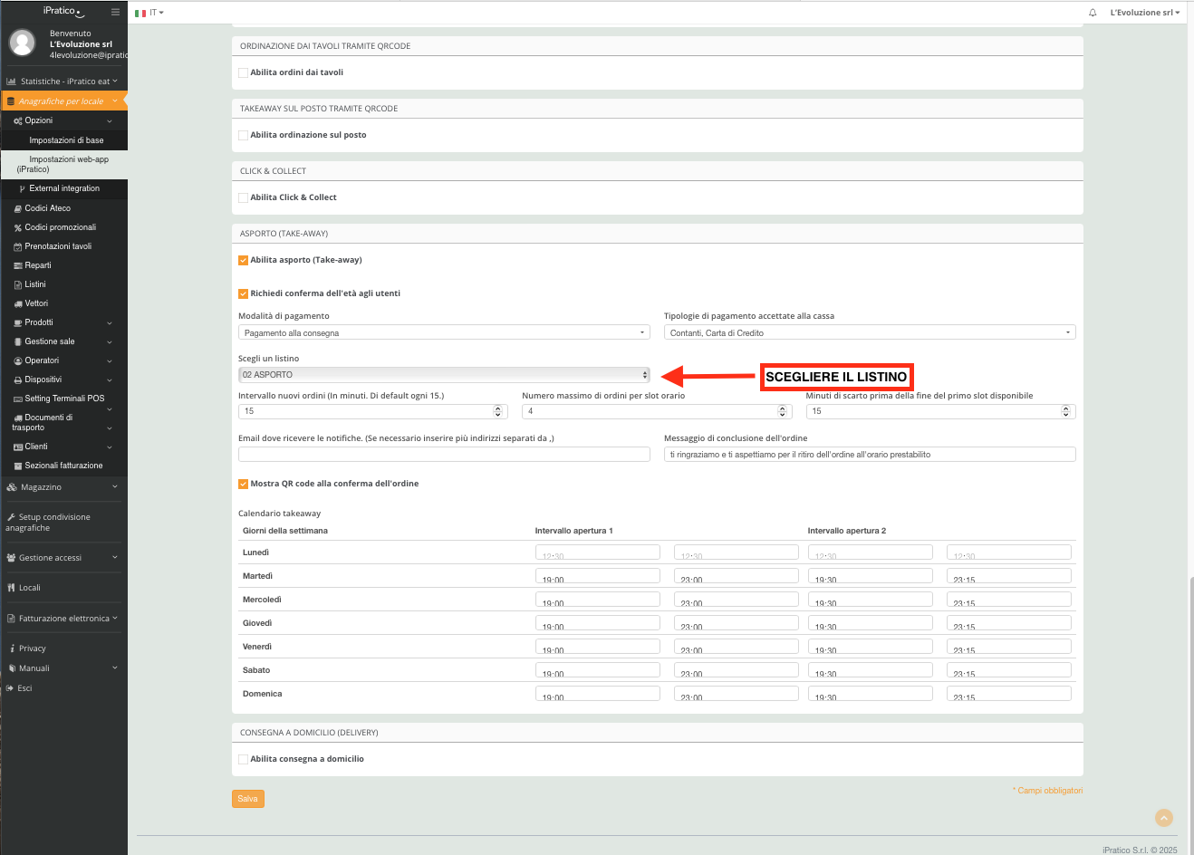This screenshot has width=1194, height=855.
Task: Click the Esci logout icon
Action: tap(11, 688)
